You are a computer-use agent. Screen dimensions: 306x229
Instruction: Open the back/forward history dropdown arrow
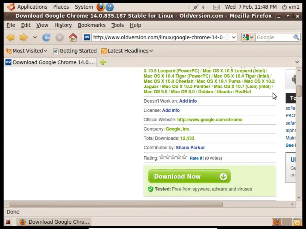pyautogui.click(x=35, y=37)
